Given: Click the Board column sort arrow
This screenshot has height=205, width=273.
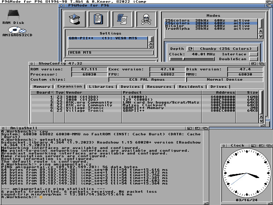Looking at the screenshot, I should point(52,93).
